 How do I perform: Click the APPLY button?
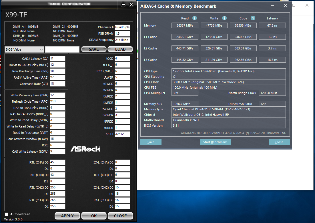67,216
